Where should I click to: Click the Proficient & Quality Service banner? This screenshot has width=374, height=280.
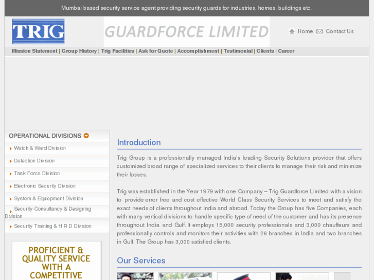(x=57, y=260)
